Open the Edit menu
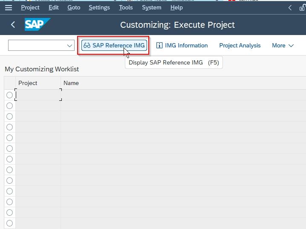The image size is (306, 229). (53, 8)
